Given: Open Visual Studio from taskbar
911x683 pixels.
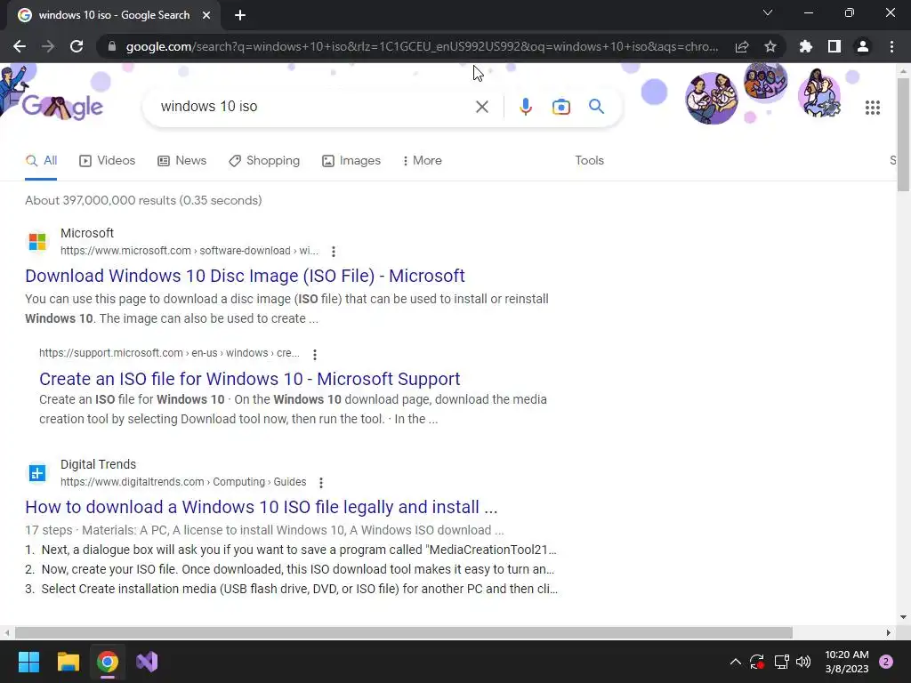Looking at the screenshot, I should (x=147, y=662).
